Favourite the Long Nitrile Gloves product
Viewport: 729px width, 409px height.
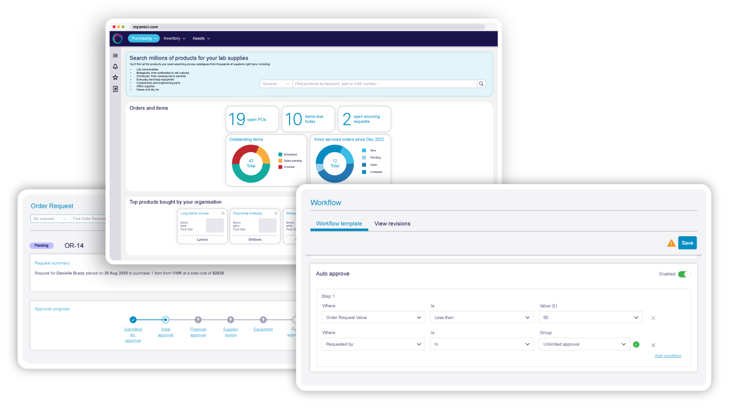click(223, 213)
